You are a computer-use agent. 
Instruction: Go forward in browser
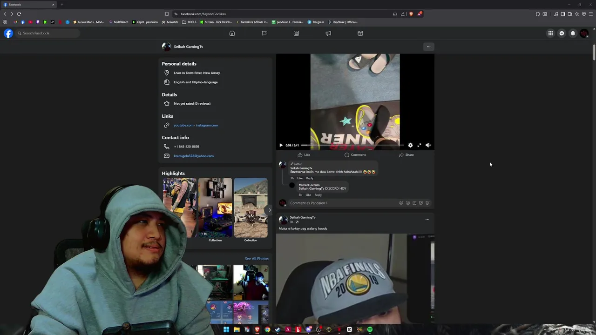click(x=12, y=14)
